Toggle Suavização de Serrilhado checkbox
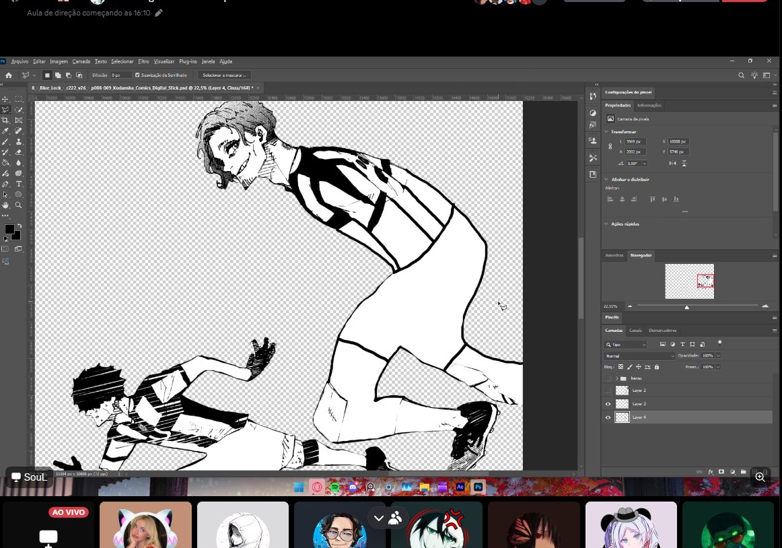 137,75
